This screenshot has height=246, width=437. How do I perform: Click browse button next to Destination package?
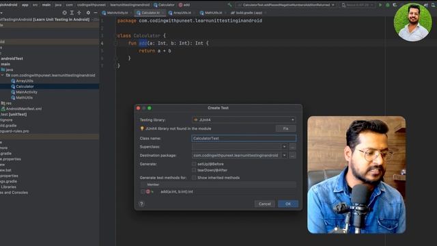pyautogui.click(x=292, y=155)
